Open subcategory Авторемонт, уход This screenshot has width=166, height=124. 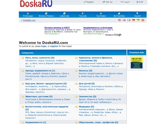coord(34,61)
